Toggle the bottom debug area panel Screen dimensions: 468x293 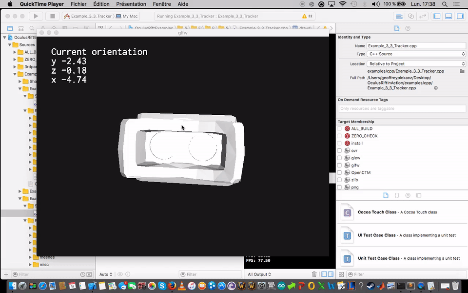pos(448,16)
